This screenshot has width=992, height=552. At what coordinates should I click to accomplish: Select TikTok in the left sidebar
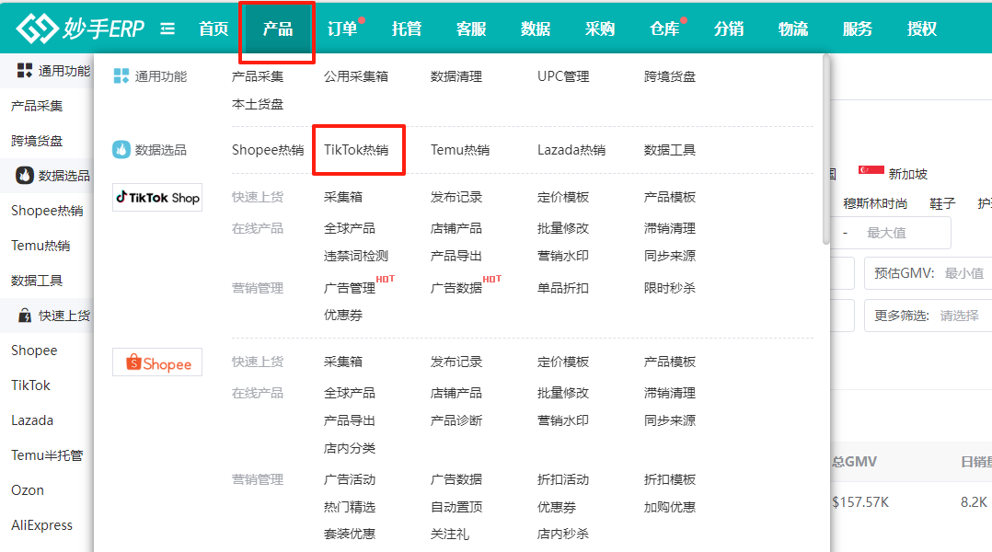(30, 385)
